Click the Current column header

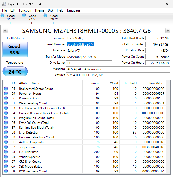coord(92,83)
